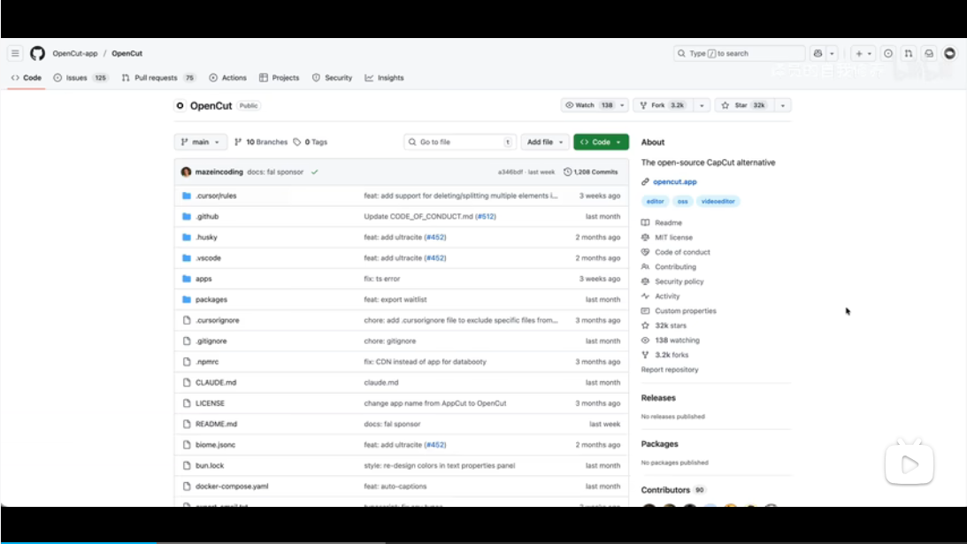Open the issues icon in header
This screenshot has height=544, width=967.
(x=888, y=54)
